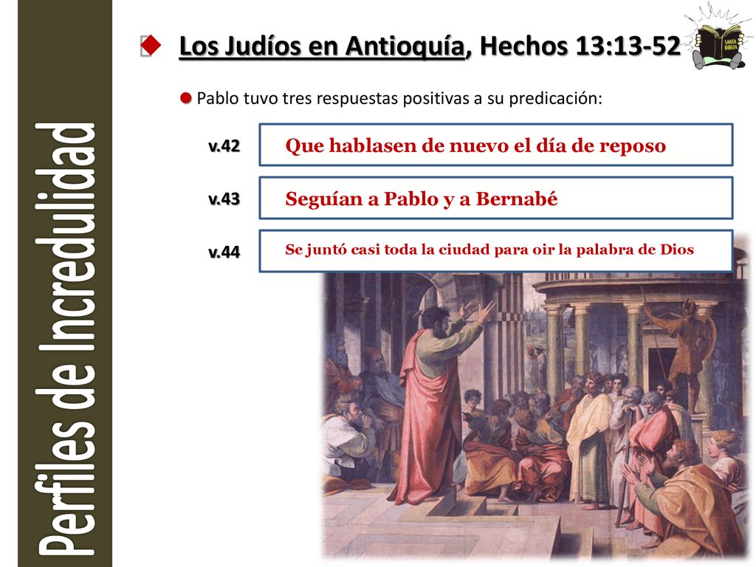This screenshot has height=567, width=756.
Task: Click the box 'Se juntó casi toda la ciudad'
Action: pos(496,251)
